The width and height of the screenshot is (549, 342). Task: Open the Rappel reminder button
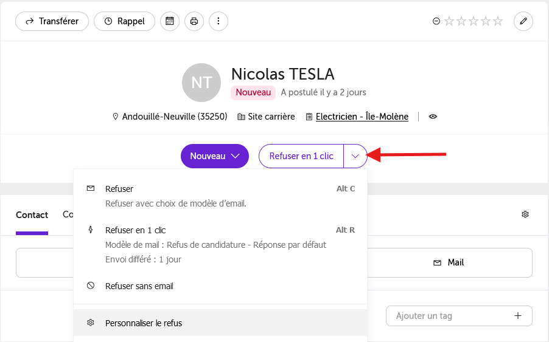[124, 21]
